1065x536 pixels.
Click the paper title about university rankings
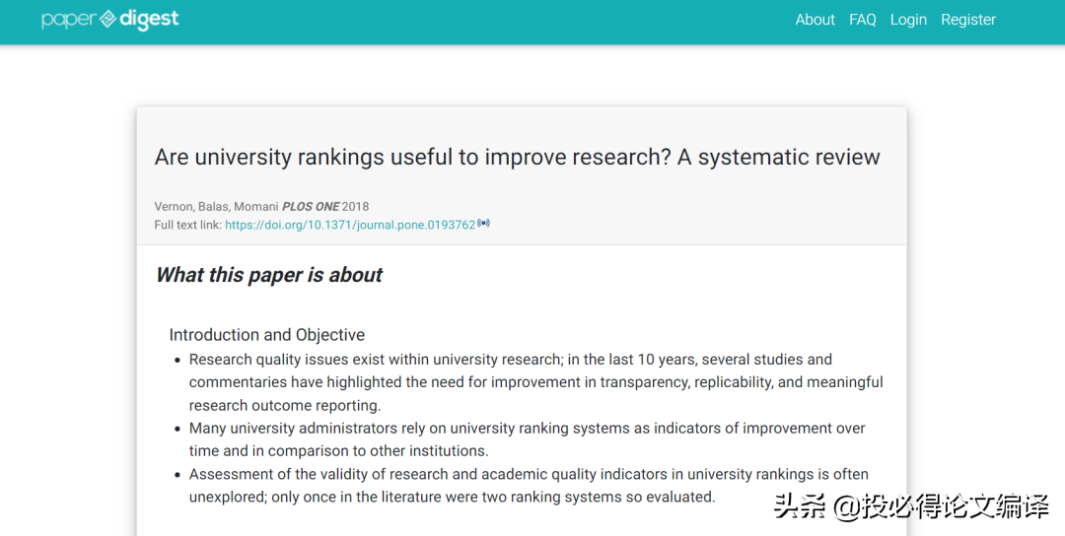tap(517, 157)
